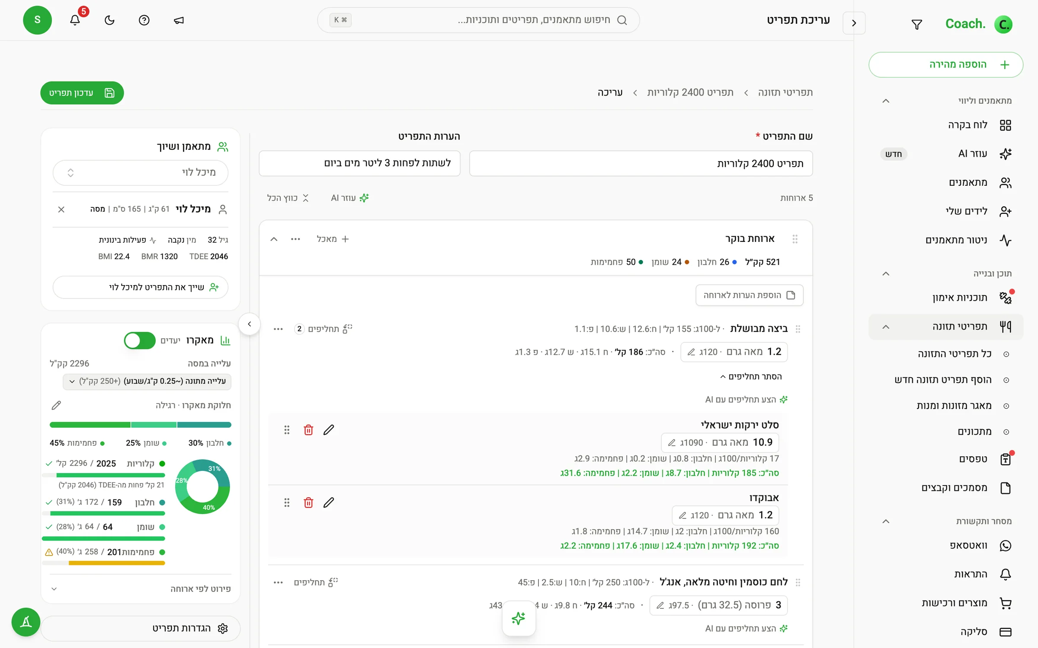Toggle the יעדים macros switch
Image resolution: width=1038 pixels, height=648 pixels.
point(140,340)
